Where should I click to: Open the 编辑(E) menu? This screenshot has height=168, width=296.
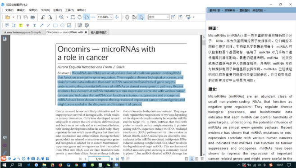pos(21,10)
